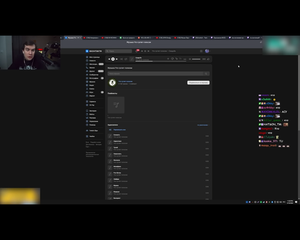Toggle shuffle in the audio player
300x240 pixels.
coord(121,59)
